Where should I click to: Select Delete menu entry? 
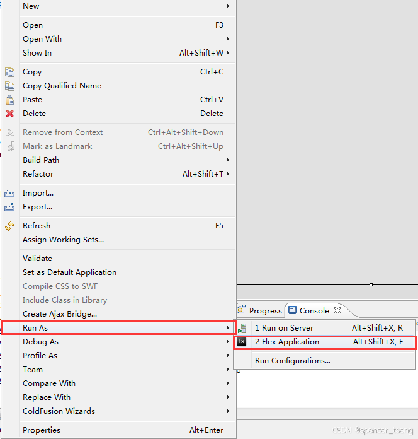click(x=118, y=114)
